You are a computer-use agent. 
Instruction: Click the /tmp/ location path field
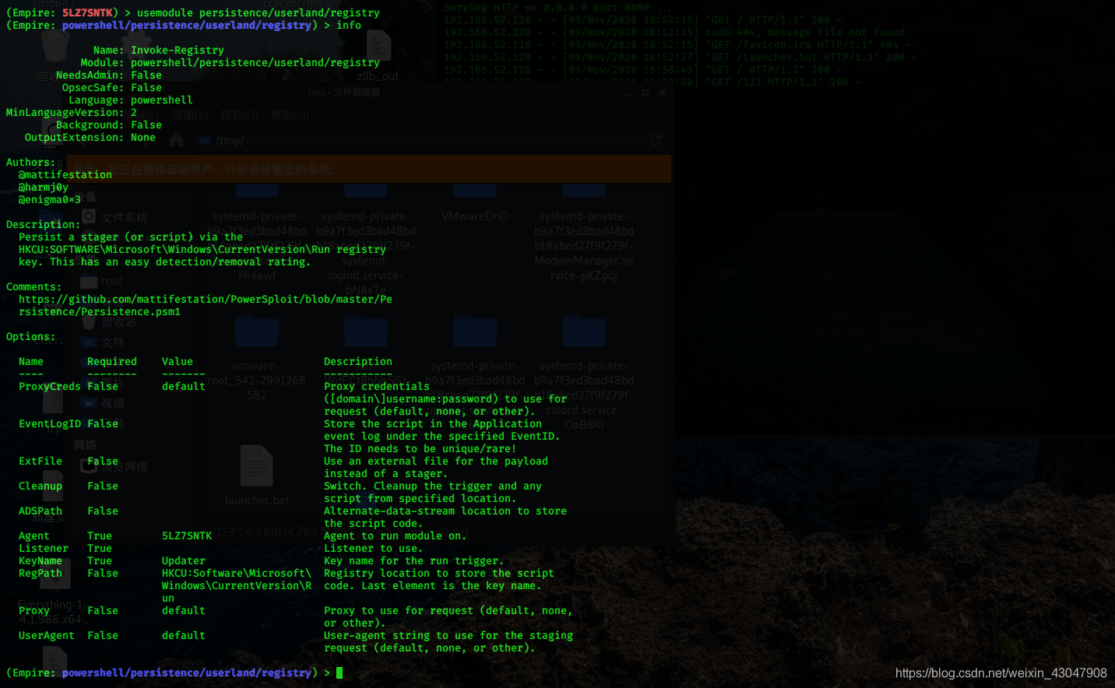pyautogui.click(x=420, y=140)
